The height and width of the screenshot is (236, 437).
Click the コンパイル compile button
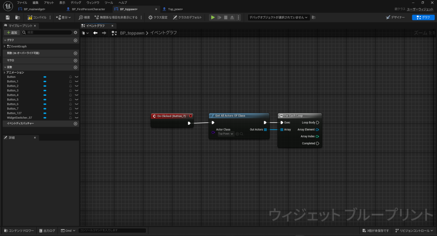click(37, 18)
